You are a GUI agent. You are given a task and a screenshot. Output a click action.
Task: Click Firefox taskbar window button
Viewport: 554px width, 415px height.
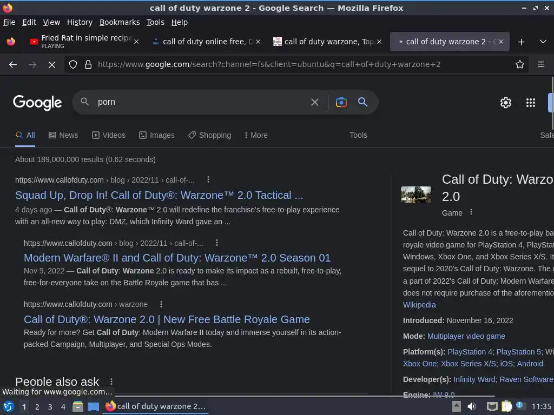click(x=156, y=406)
